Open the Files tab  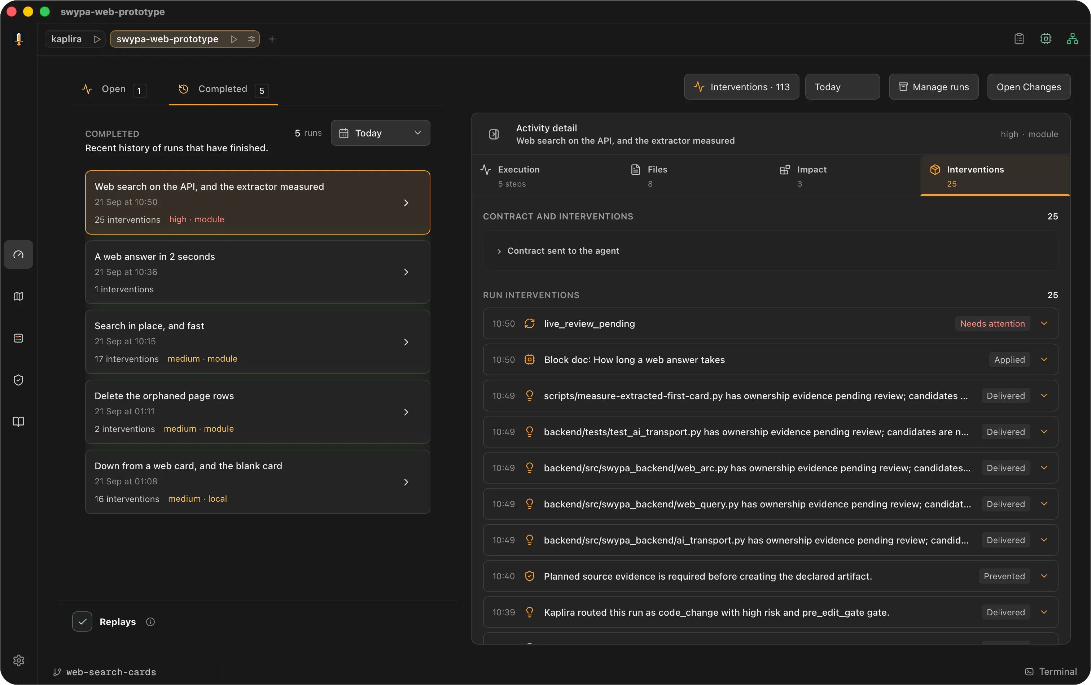click(696, 176)
